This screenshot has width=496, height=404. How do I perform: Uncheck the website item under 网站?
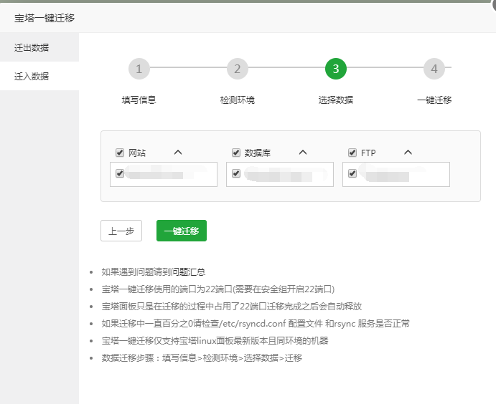tap(120, 173)
